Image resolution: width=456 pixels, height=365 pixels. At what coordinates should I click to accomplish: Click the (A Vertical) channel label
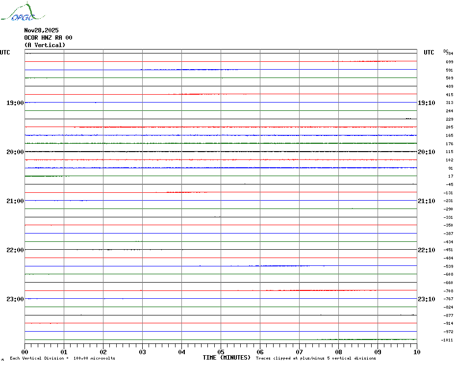pos(45,45)
